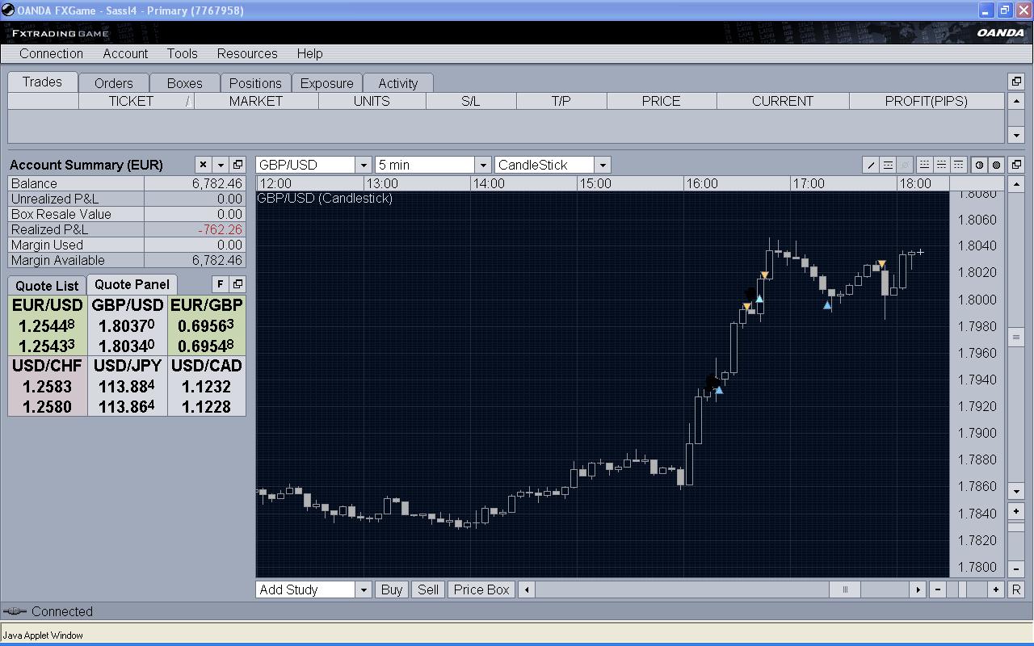Click the Sell button
Screen dimensions: 1034x646
click(x=428, y=589)
